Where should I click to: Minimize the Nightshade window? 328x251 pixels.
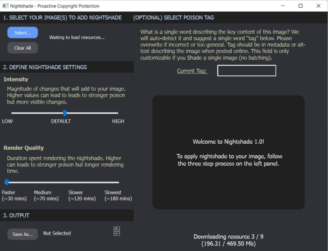[283, 6]
